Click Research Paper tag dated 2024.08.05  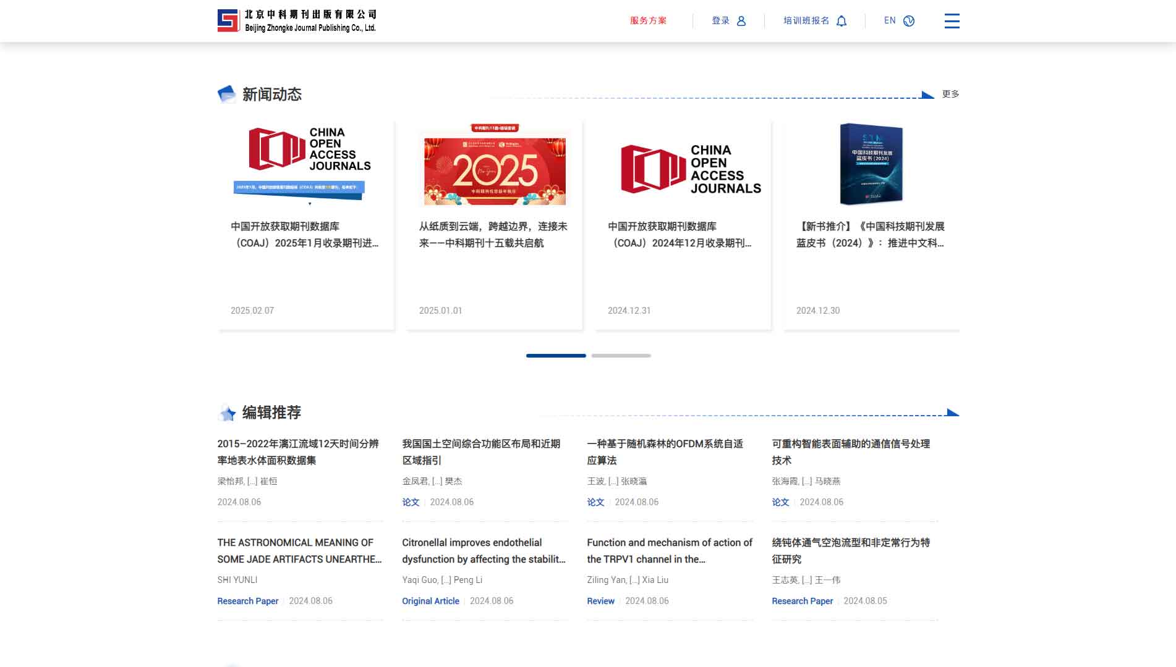pyautogui.click(x=803, y=601)
